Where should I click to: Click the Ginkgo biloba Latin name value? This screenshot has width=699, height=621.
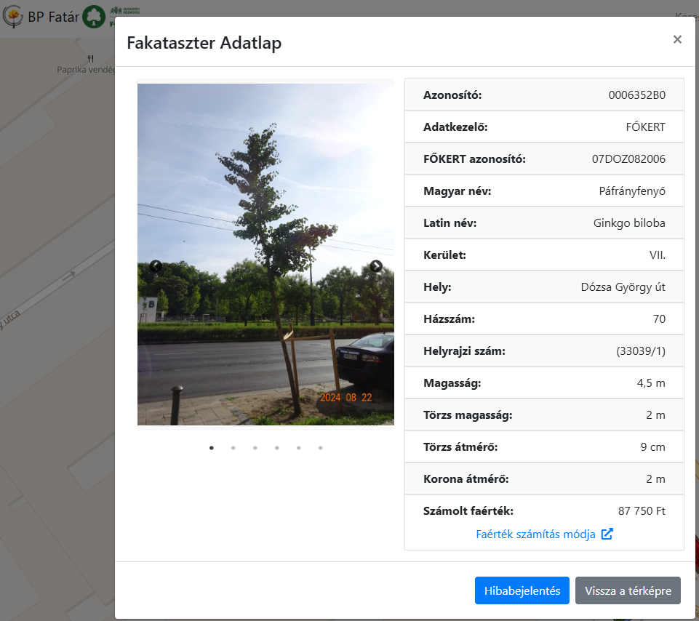click(628, 223)
